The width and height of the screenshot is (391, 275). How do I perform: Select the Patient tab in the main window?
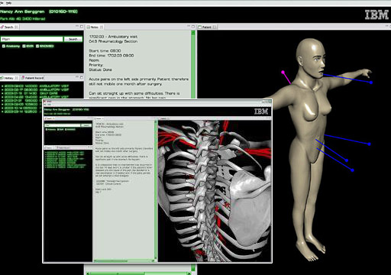click(x=207, y=27)
